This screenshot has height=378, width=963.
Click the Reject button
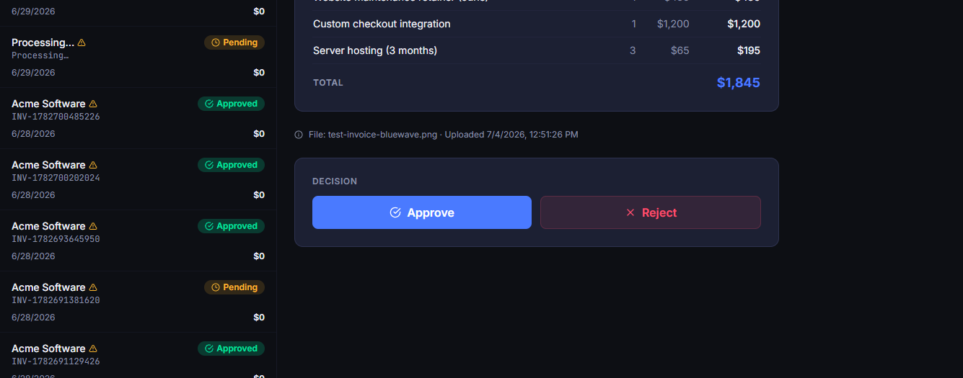coord(651,212)
